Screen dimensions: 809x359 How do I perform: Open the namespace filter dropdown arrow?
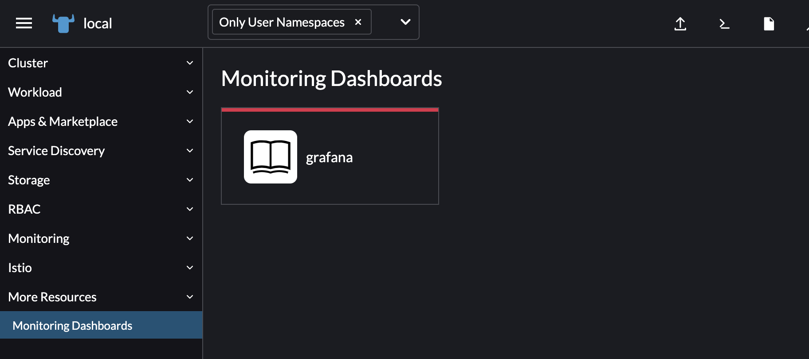point(405,22)
